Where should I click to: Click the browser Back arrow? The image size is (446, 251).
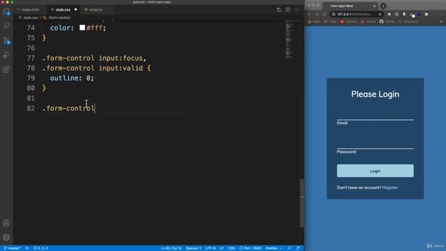coord(309,14)
